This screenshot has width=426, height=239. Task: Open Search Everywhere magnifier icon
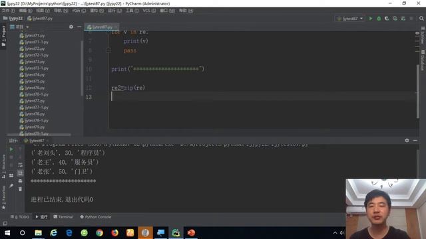tap(421, 19)
